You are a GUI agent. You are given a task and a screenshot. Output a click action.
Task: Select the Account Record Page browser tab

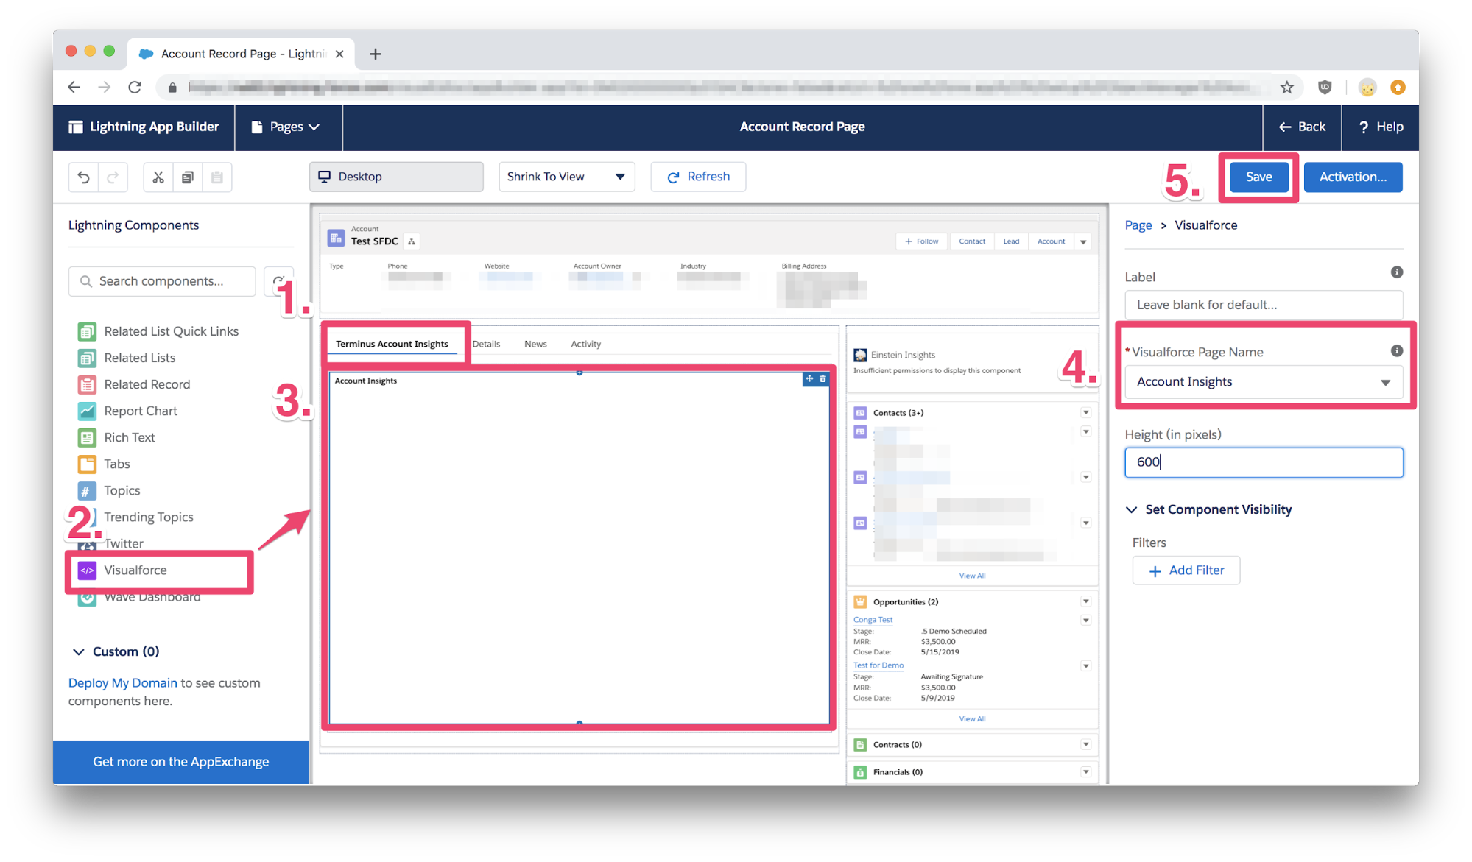point(240,54)
